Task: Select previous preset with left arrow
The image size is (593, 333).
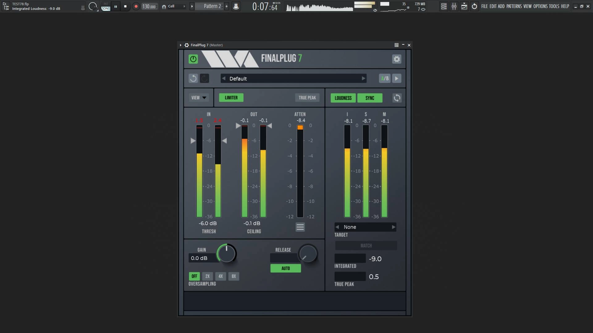Action: coord(224,78)
